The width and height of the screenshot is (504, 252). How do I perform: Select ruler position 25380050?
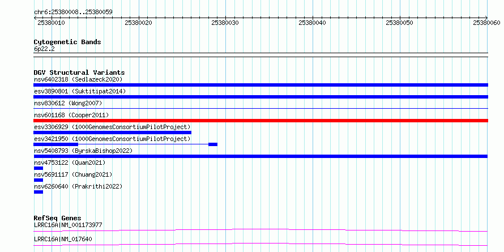click(400, 23)
